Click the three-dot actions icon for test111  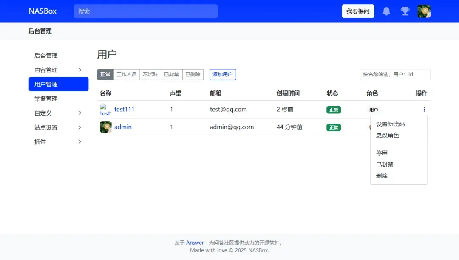click(424, 109)
